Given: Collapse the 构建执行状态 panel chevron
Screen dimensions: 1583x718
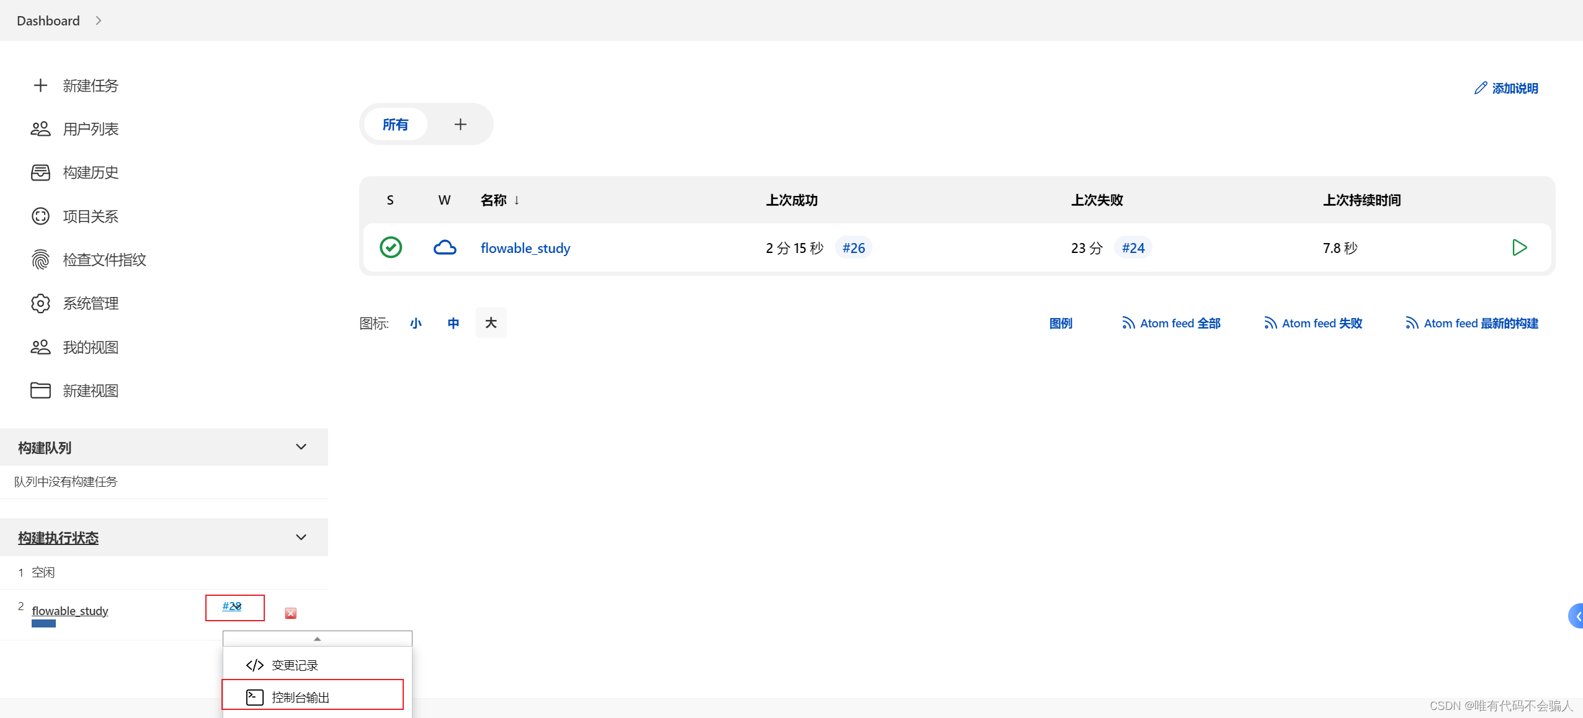Looking at the screenshot, I should click(301, 537).
